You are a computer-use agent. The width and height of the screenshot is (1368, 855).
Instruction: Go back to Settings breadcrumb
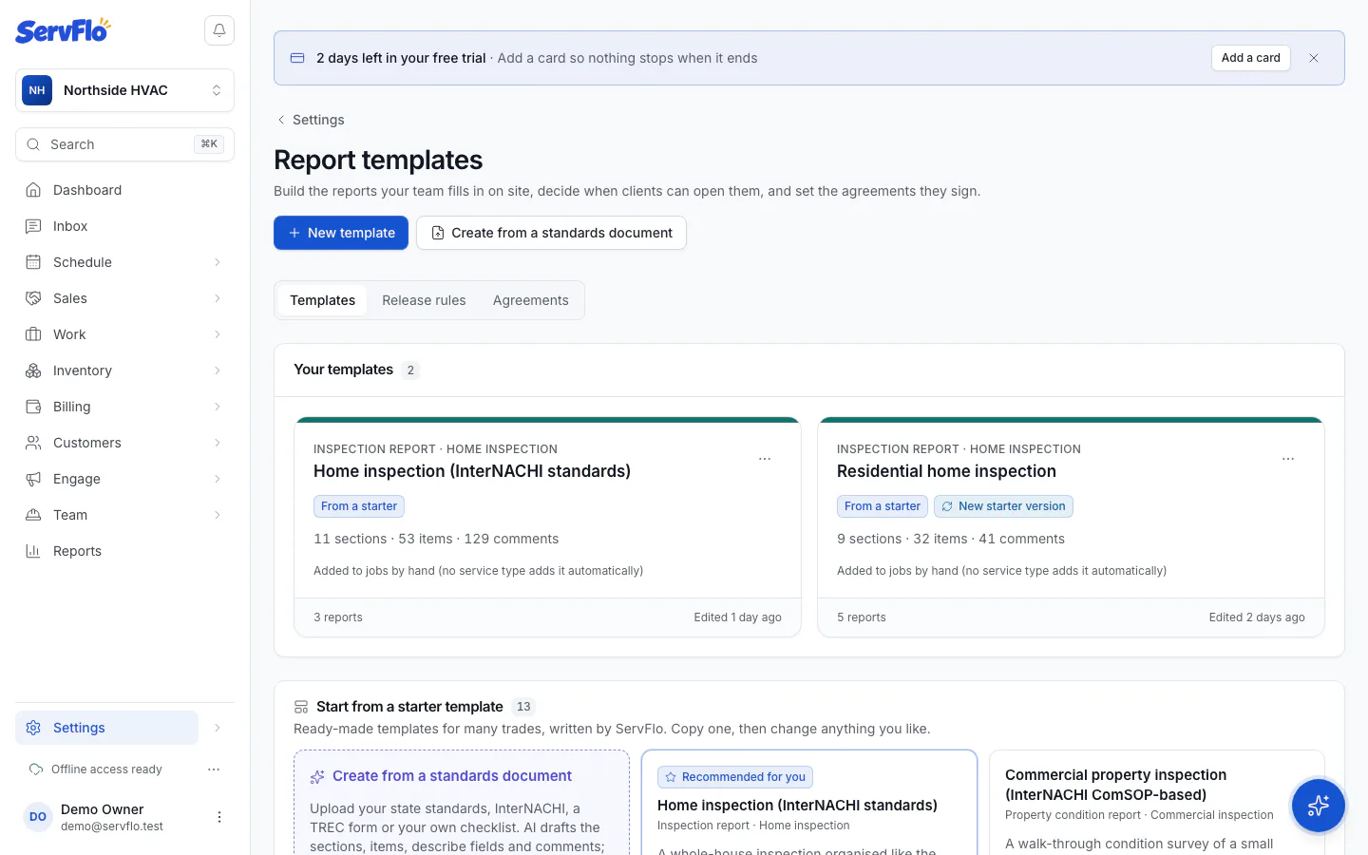point(310,120)
